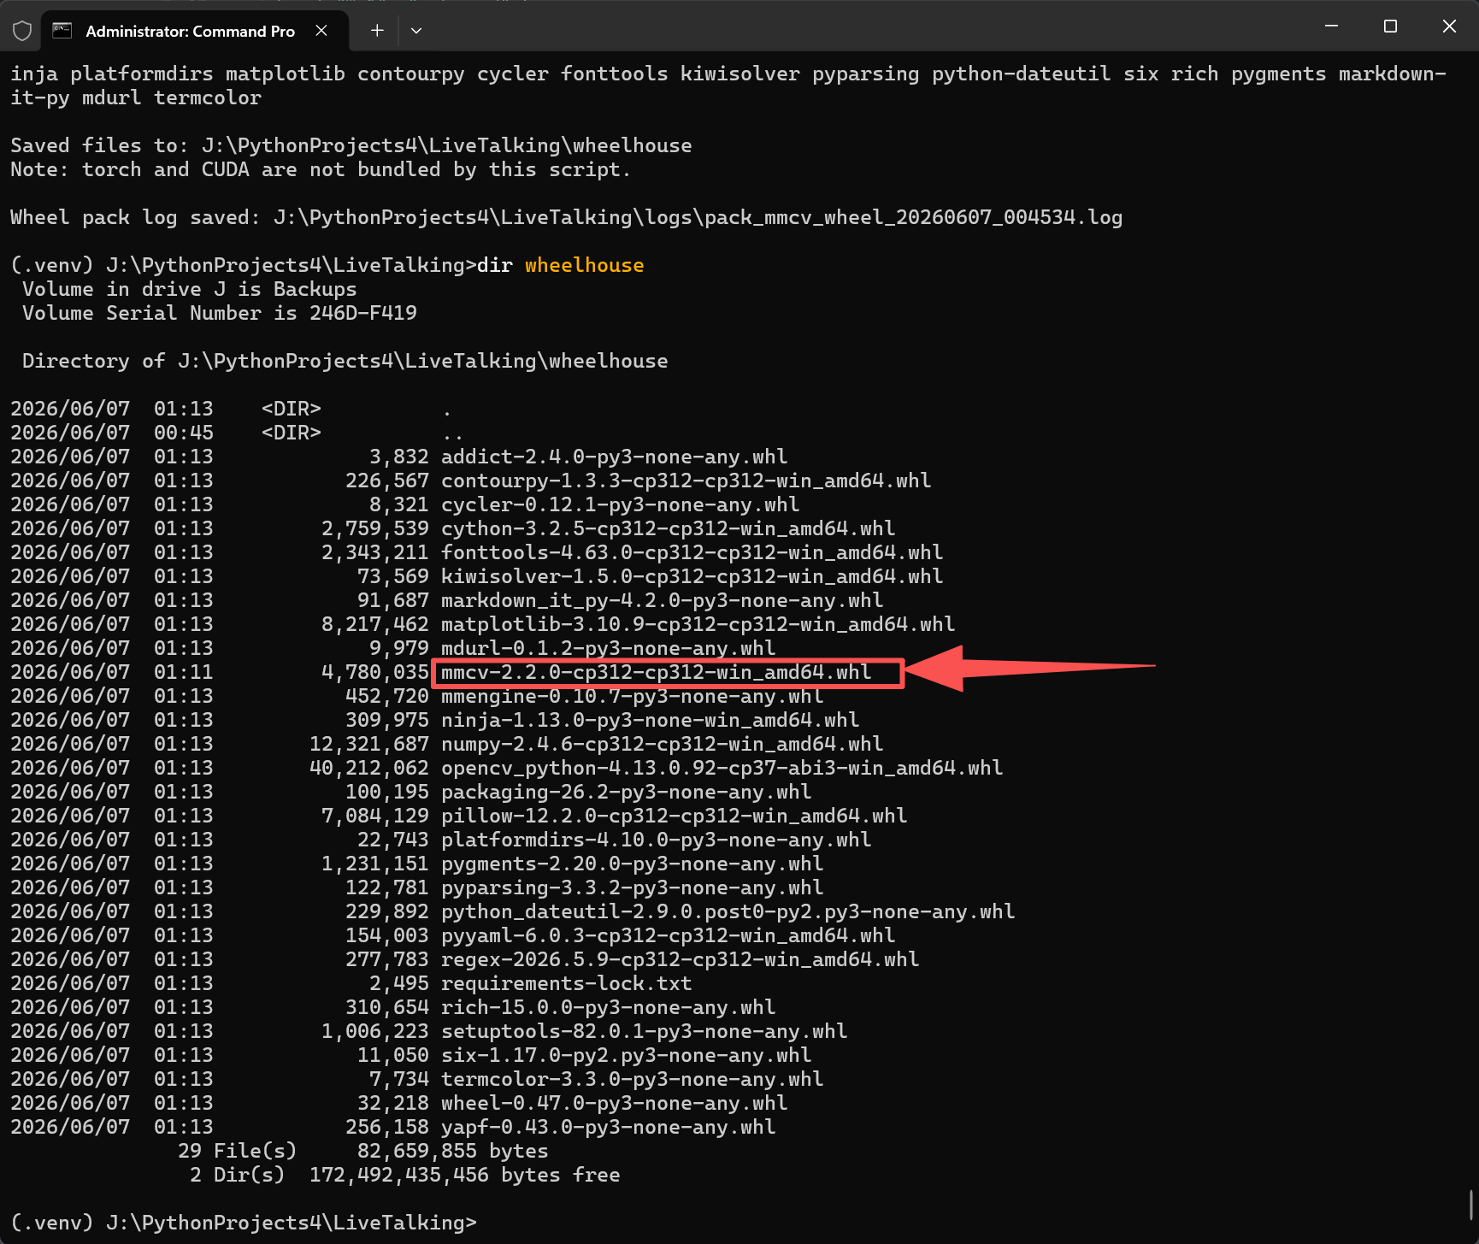Click the ninja-1.13.0 wheel file name

pos(651,720)
